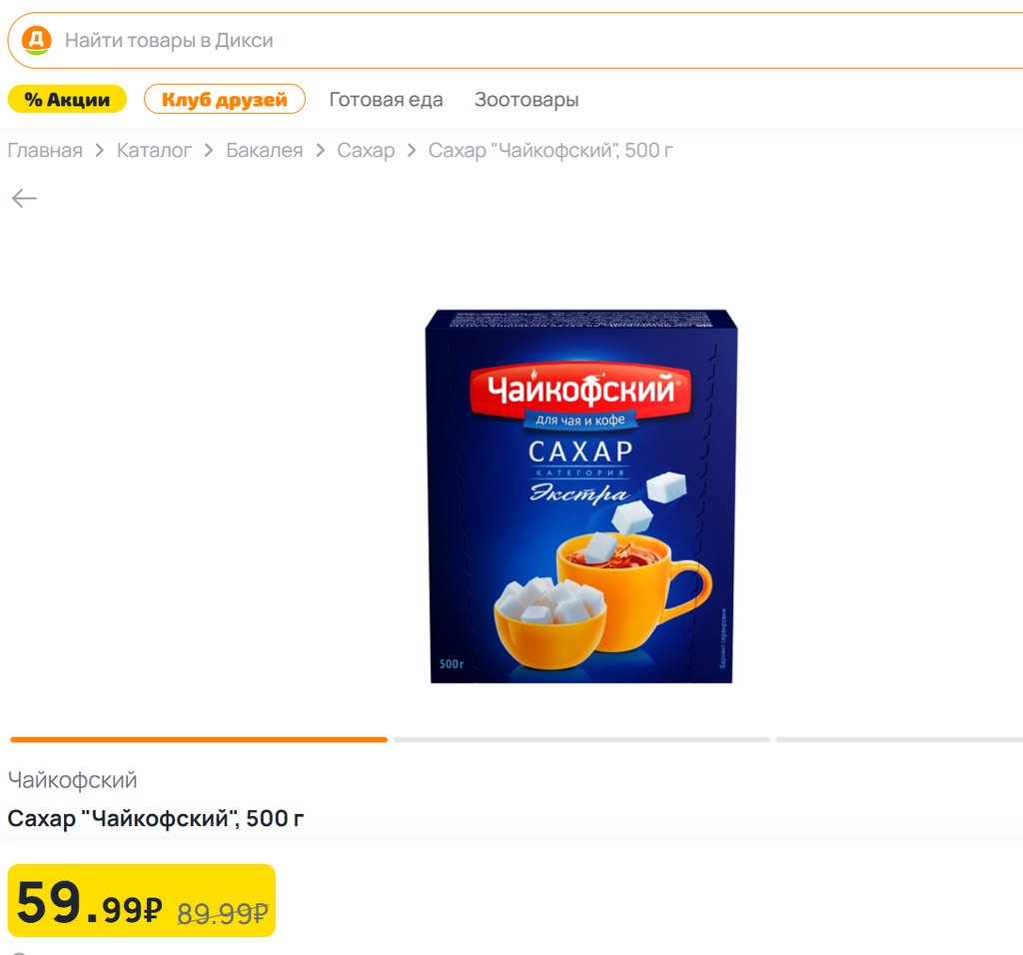Select Готовая еда menu item
1023x955 pixels.
pos(386,99)
